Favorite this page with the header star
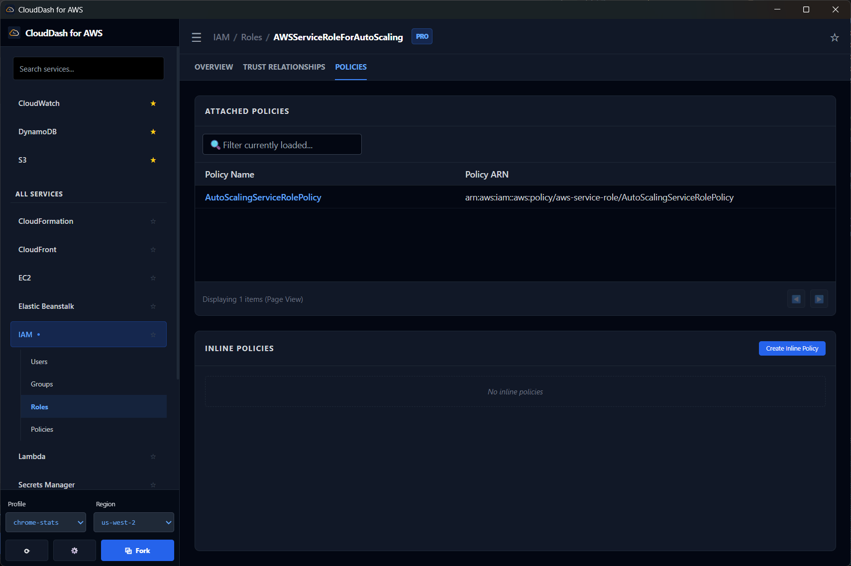This screenshot has height=566, width=851. [x=835, y=38]
